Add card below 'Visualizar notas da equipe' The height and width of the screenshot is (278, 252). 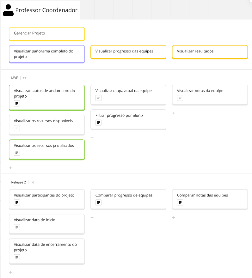point(174,113)
